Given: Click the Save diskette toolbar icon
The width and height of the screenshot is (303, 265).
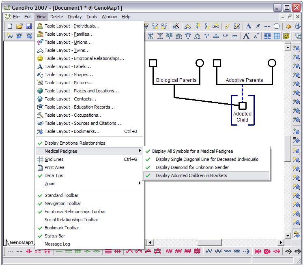Looking at the screenshot, I should [29, 26].
